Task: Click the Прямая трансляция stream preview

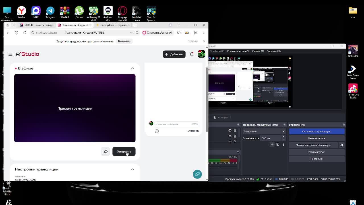Action: (75, 108)
